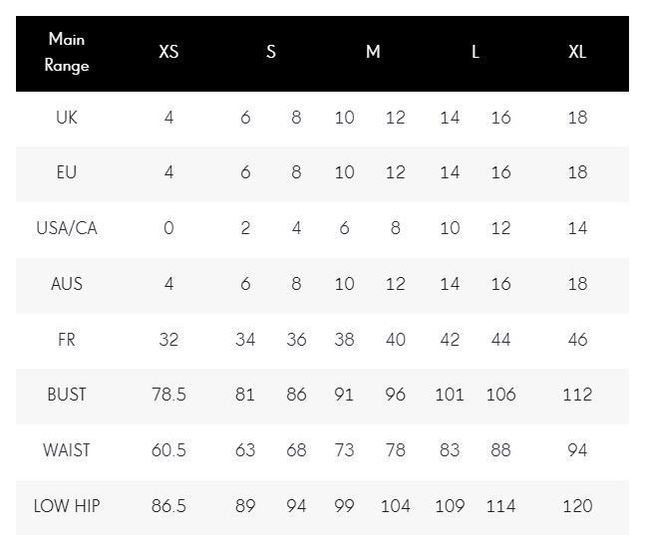Select the EU row label
The width and height of the screenshot is (645, 546).
click(x=67, y=172)
